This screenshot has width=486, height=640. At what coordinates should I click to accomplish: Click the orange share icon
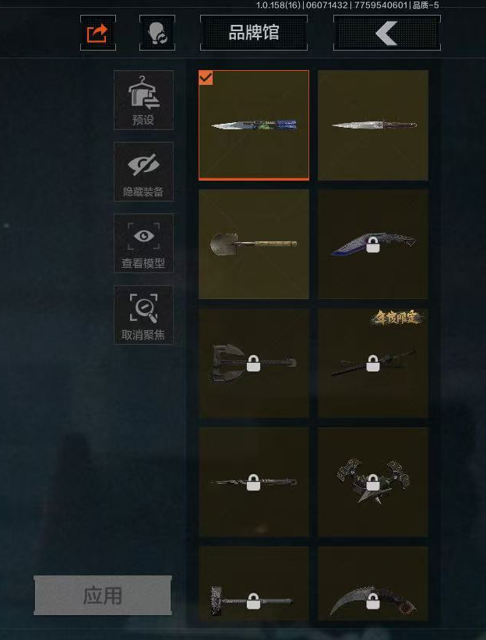click(98, 33)
